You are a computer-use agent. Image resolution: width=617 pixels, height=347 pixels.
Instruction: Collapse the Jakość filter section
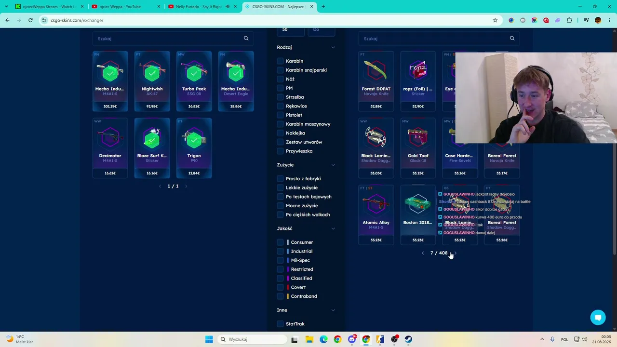[x=333, y=228]
